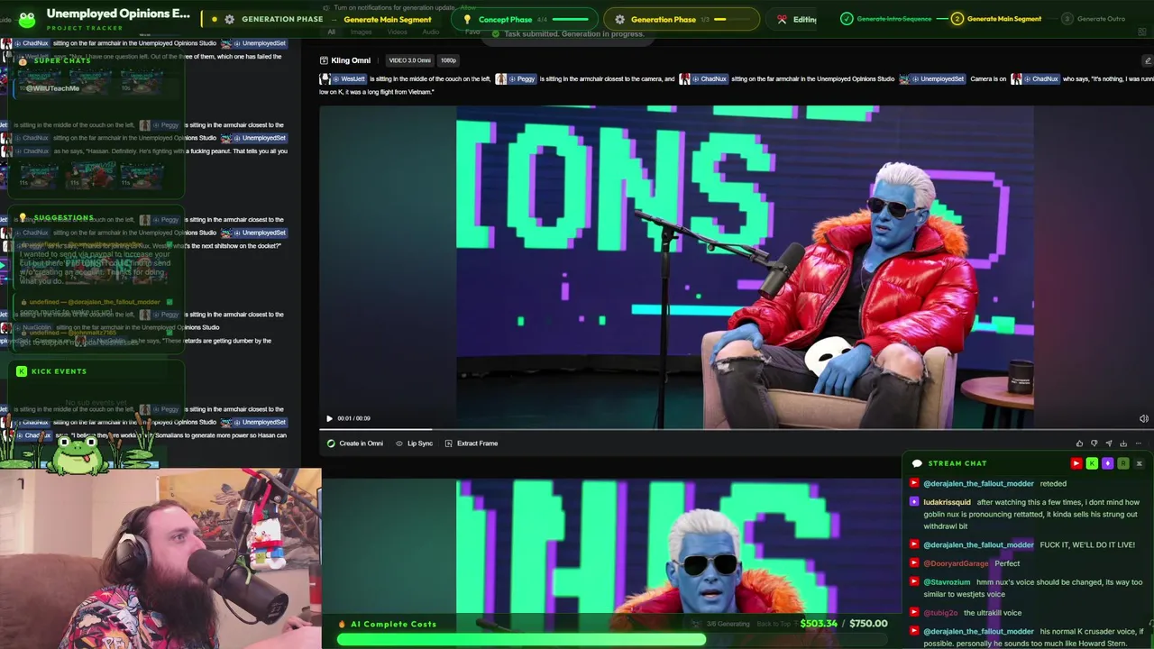The height and width of the screenshot is (649, 1154).
Task: Click the Extract Frame icon
Action: tap(448, 443)
